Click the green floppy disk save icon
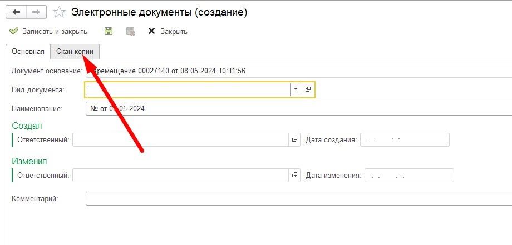The height and width of the screenshot is (245, 512). point(109,31)
